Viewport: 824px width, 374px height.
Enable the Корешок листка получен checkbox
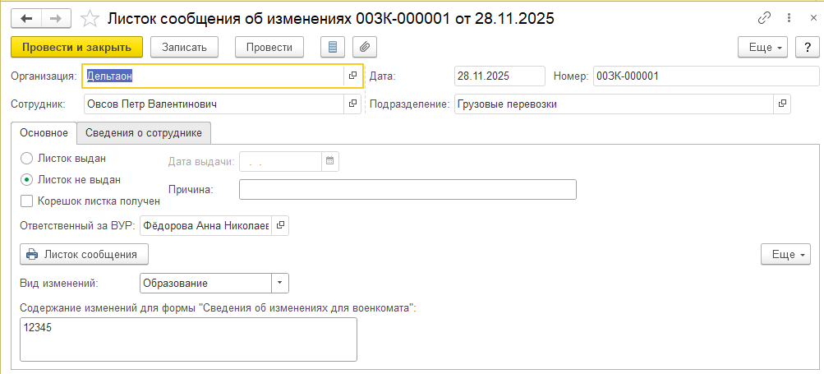click(27, 200)
